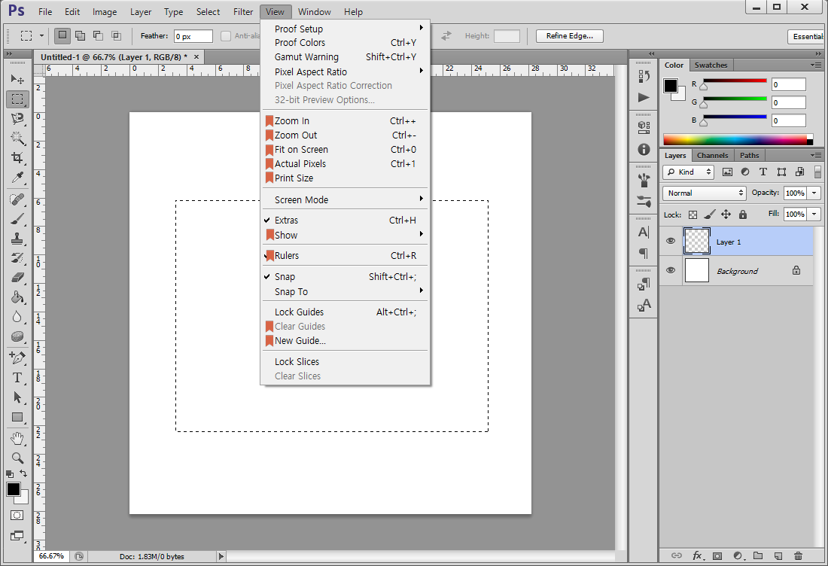
Task: Choose New Guide menu entry
Action: [x=346, y=340]
